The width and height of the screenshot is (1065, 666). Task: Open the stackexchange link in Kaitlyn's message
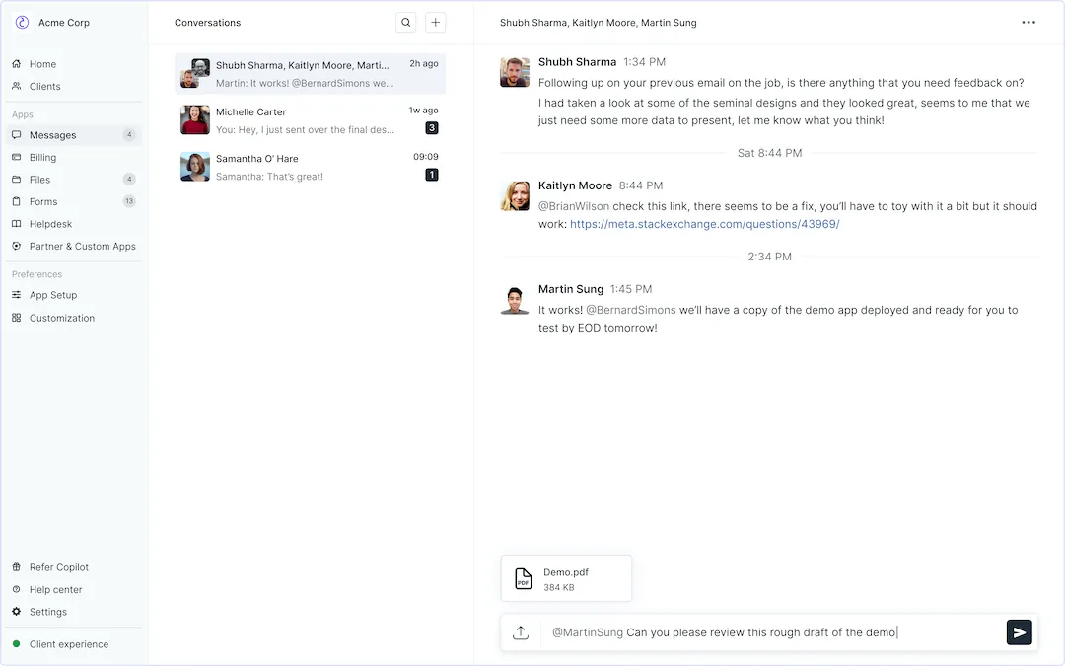(x=704, y=223)
